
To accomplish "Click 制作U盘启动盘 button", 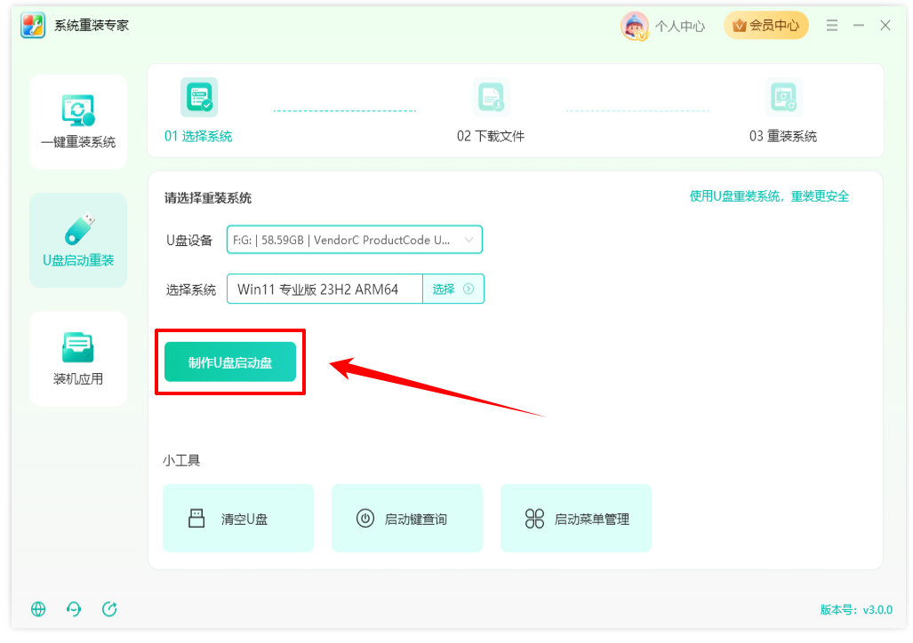I will click(230, 362).
